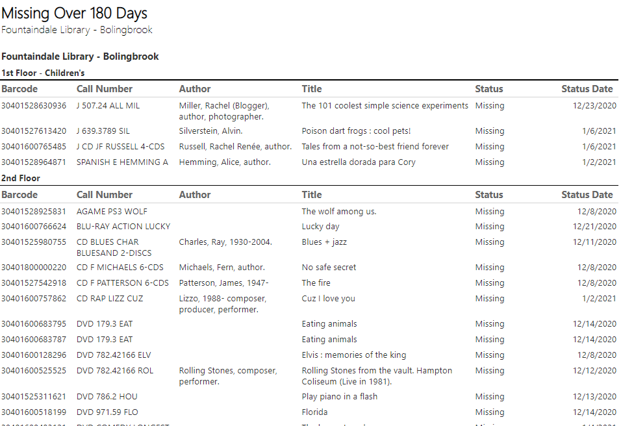The width and height of the screenshot is (621, 426).
Task: Click the "2nd Floor" section heading
Action: tap(21, 178)
